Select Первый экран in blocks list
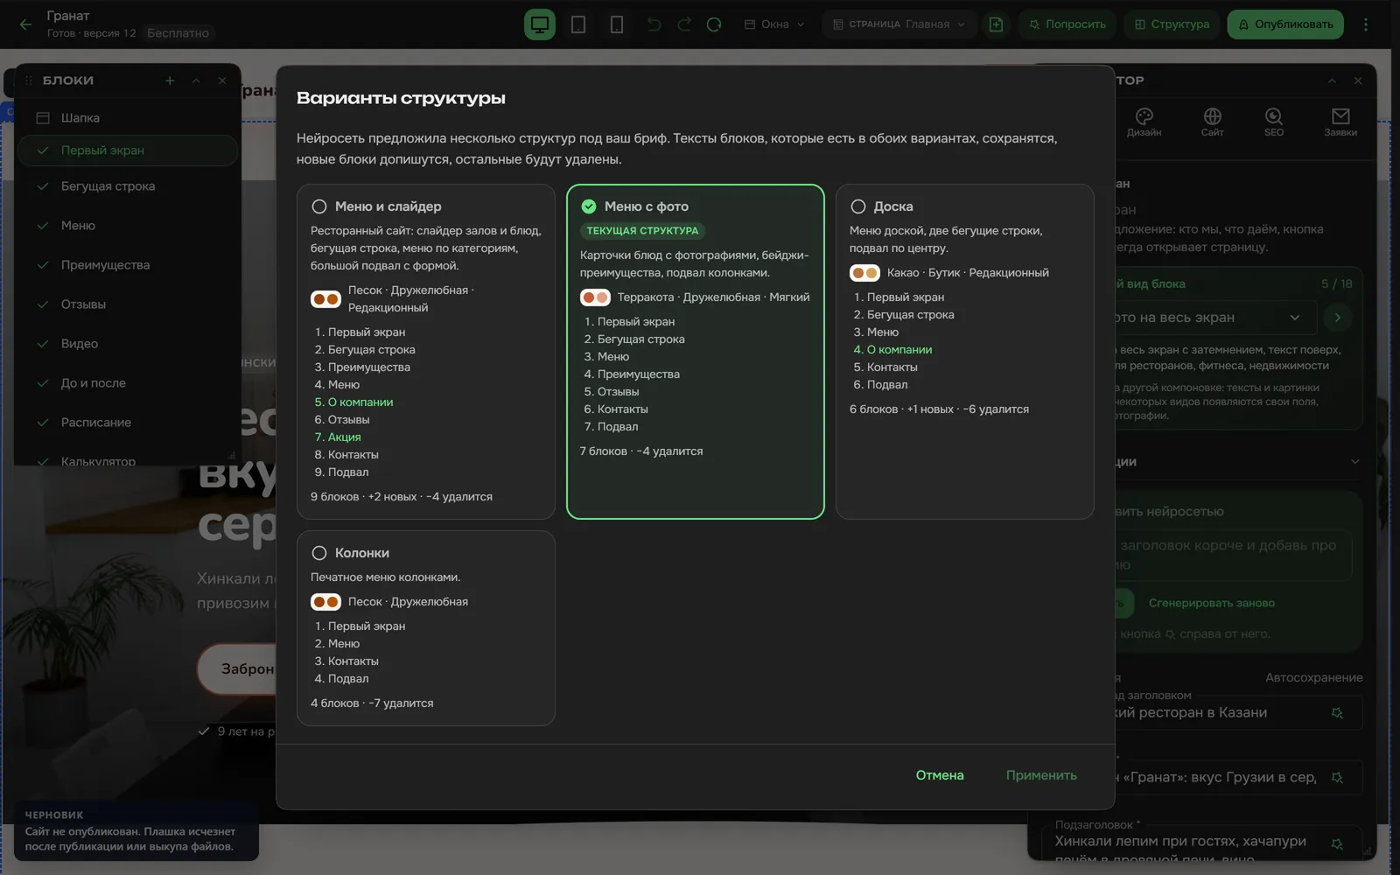Screen dimensions: 1400x875 coord(128,150)
